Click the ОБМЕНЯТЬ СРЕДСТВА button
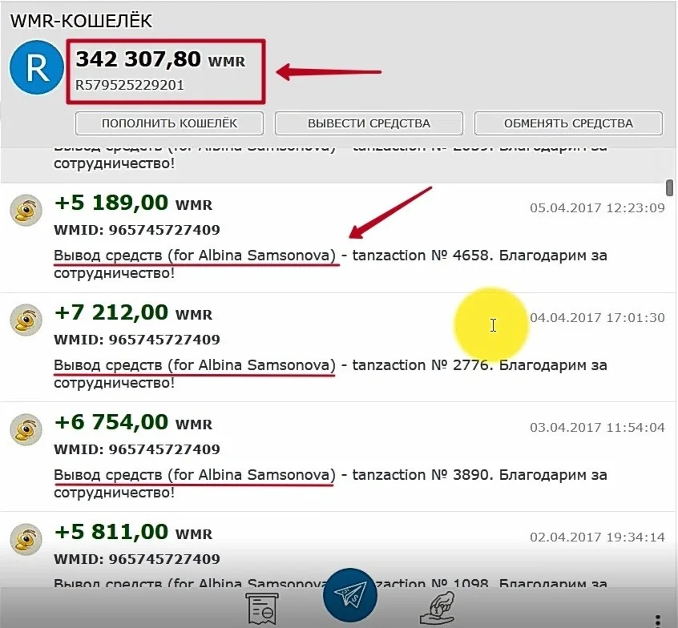 568,123
